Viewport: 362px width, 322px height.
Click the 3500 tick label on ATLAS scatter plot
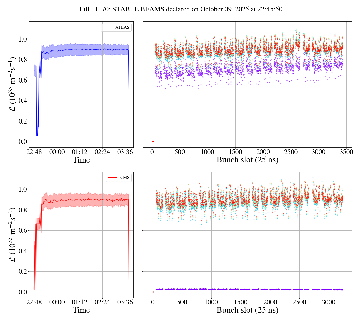(346, 152)
